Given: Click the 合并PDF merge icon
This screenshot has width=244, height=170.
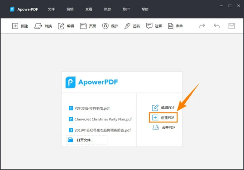Looking at the screenshot, I should point(155,128).
